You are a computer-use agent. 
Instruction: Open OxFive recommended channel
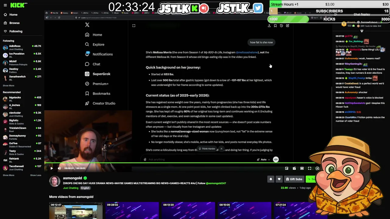[22, 144]
